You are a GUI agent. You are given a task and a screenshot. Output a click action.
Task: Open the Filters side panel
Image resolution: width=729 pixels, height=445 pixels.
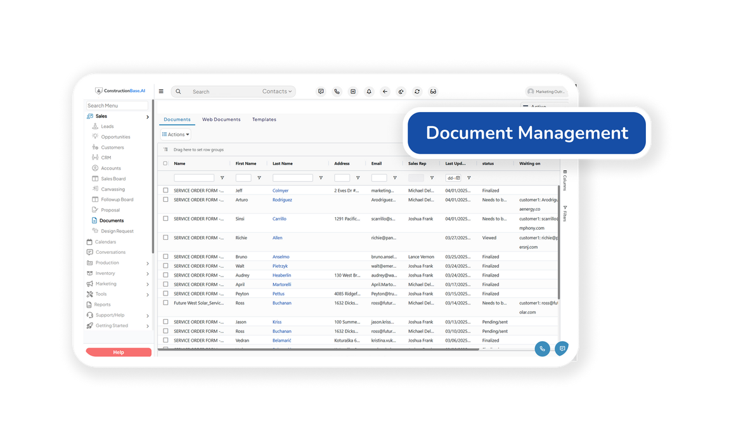tap(565, 213)
